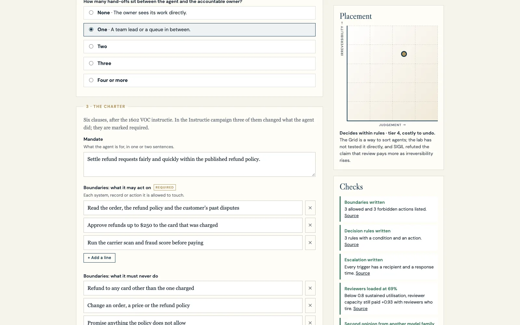Viewport: 520px width, 325px height.
Task: Edit 'Run the carrier scan and fraud score' field
Action: pyautogui.click(x=193, y=243)
